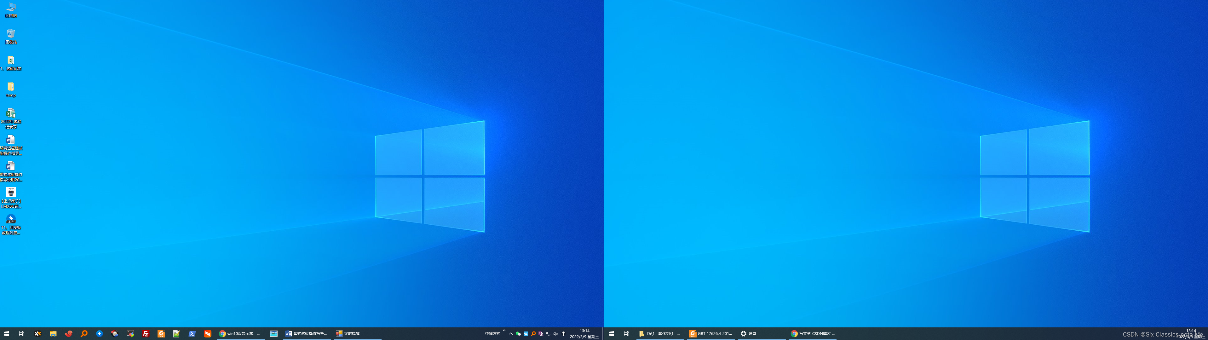Viewport: 1208px width, 340px height.
Task: Select the 型式试验操作指导说明 Word document icon
Action: click(11, 172)
